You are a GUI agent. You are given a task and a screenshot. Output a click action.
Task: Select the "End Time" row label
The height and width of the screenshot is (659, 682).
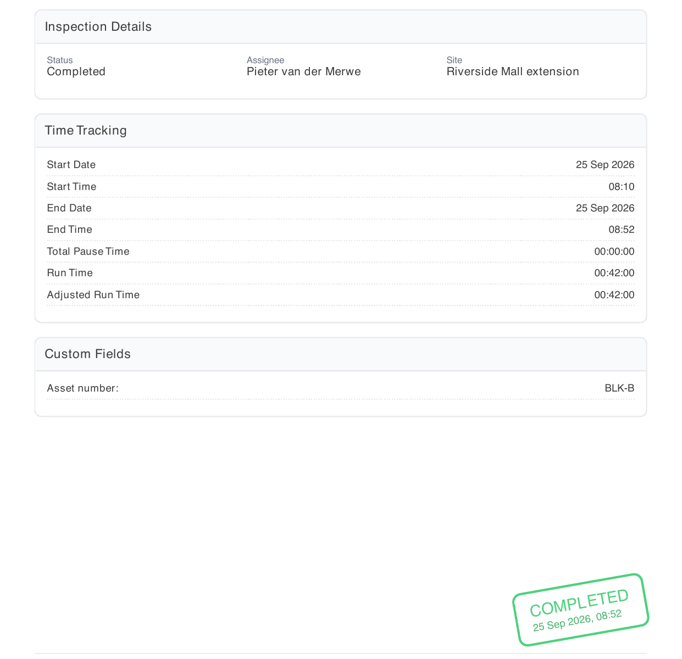pos(70,230)
